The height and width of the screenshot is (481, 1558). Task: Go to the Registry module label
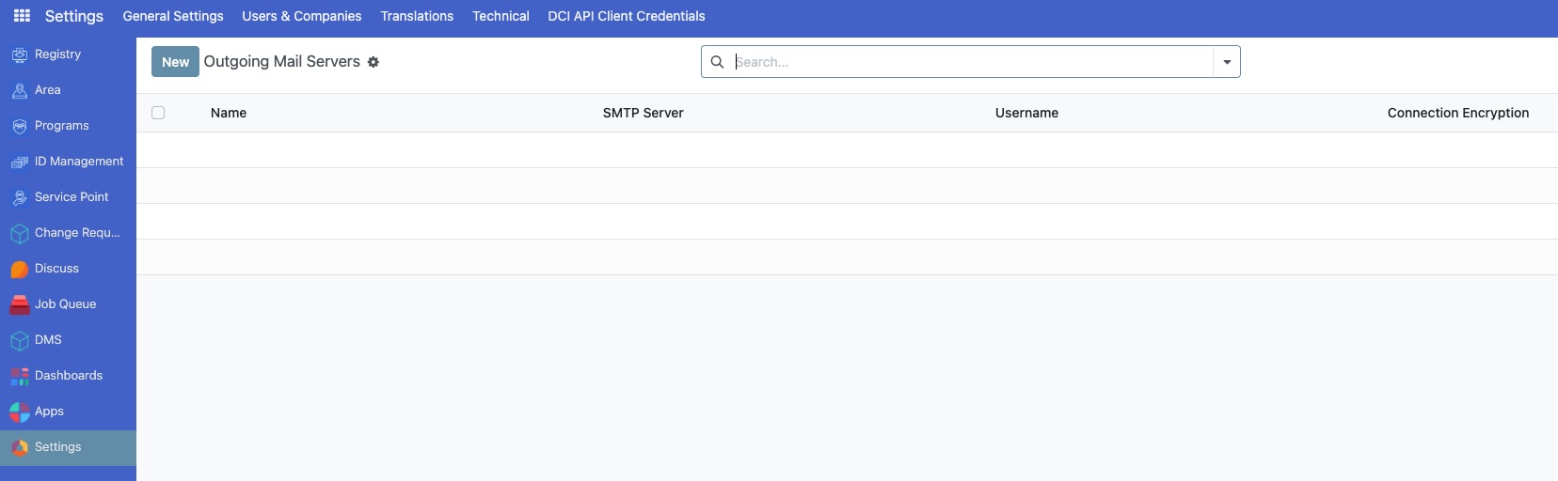(x=57, y=54)
